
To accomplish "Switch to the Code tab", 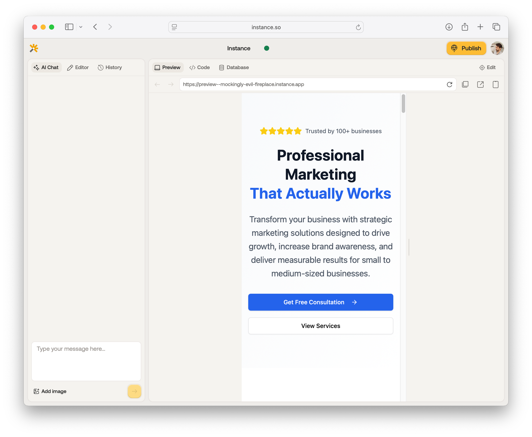I will pyautogui.click(x=199, y=68).
